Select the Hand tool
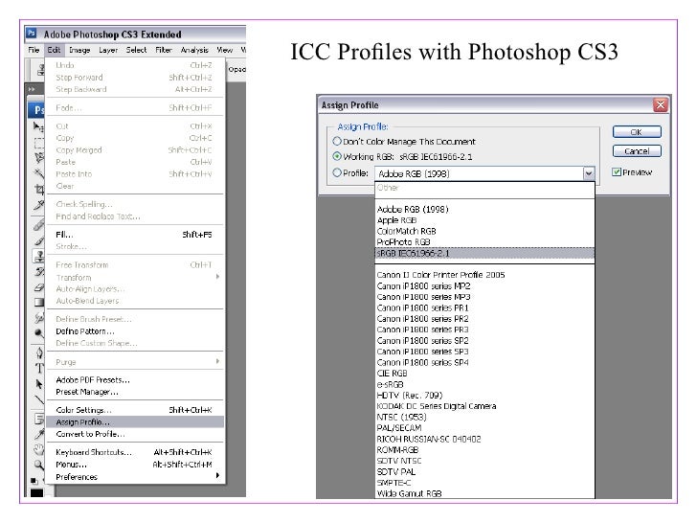697x523 pixels. [x=38, y=449]
